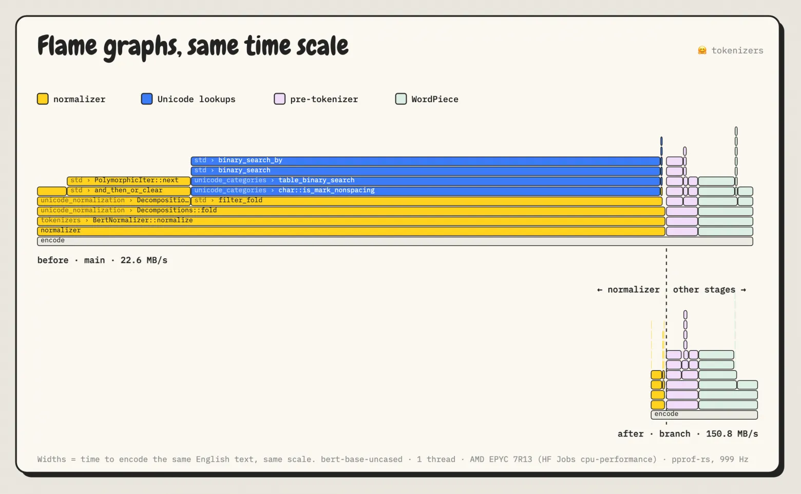Select the 'table_binary_search' flame bar
The height and width of the screenshot is (494, 801).
[426, 181]
